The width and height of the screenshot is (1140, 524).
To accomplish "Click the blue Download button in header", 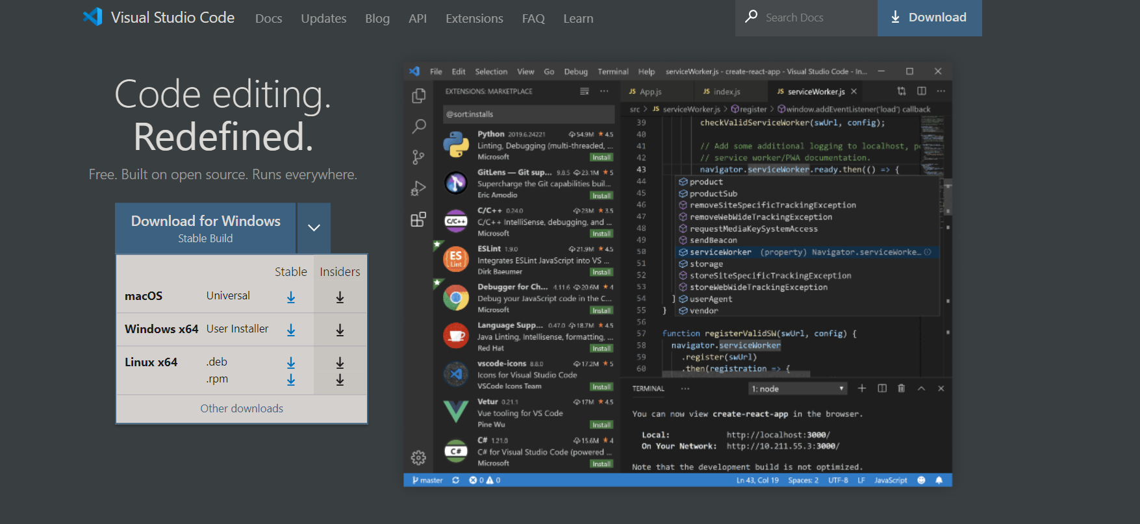I will [x=929, y=18].
